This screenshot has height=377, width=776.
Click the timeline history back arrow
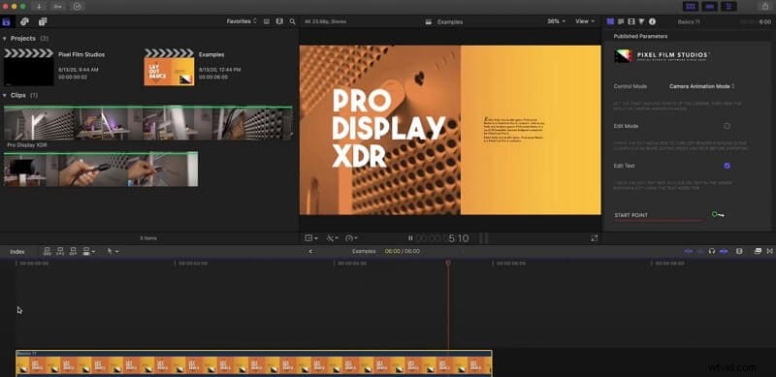310,251
